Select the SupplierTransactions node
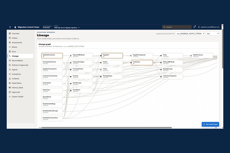The height and width of the screenshot is (153, 230). (52, 70)
